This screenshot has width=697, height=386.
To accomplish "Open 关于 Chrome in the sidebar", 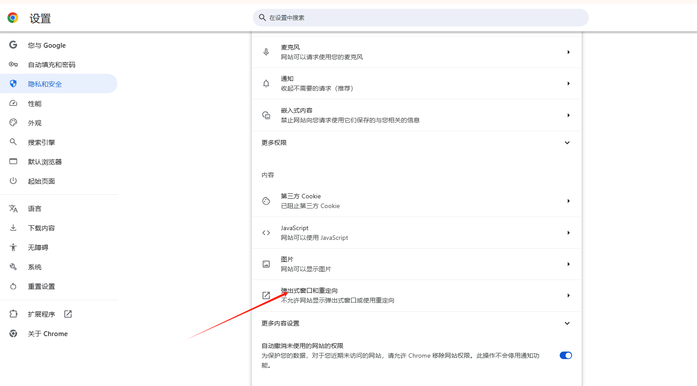I will tap(59, 333).
